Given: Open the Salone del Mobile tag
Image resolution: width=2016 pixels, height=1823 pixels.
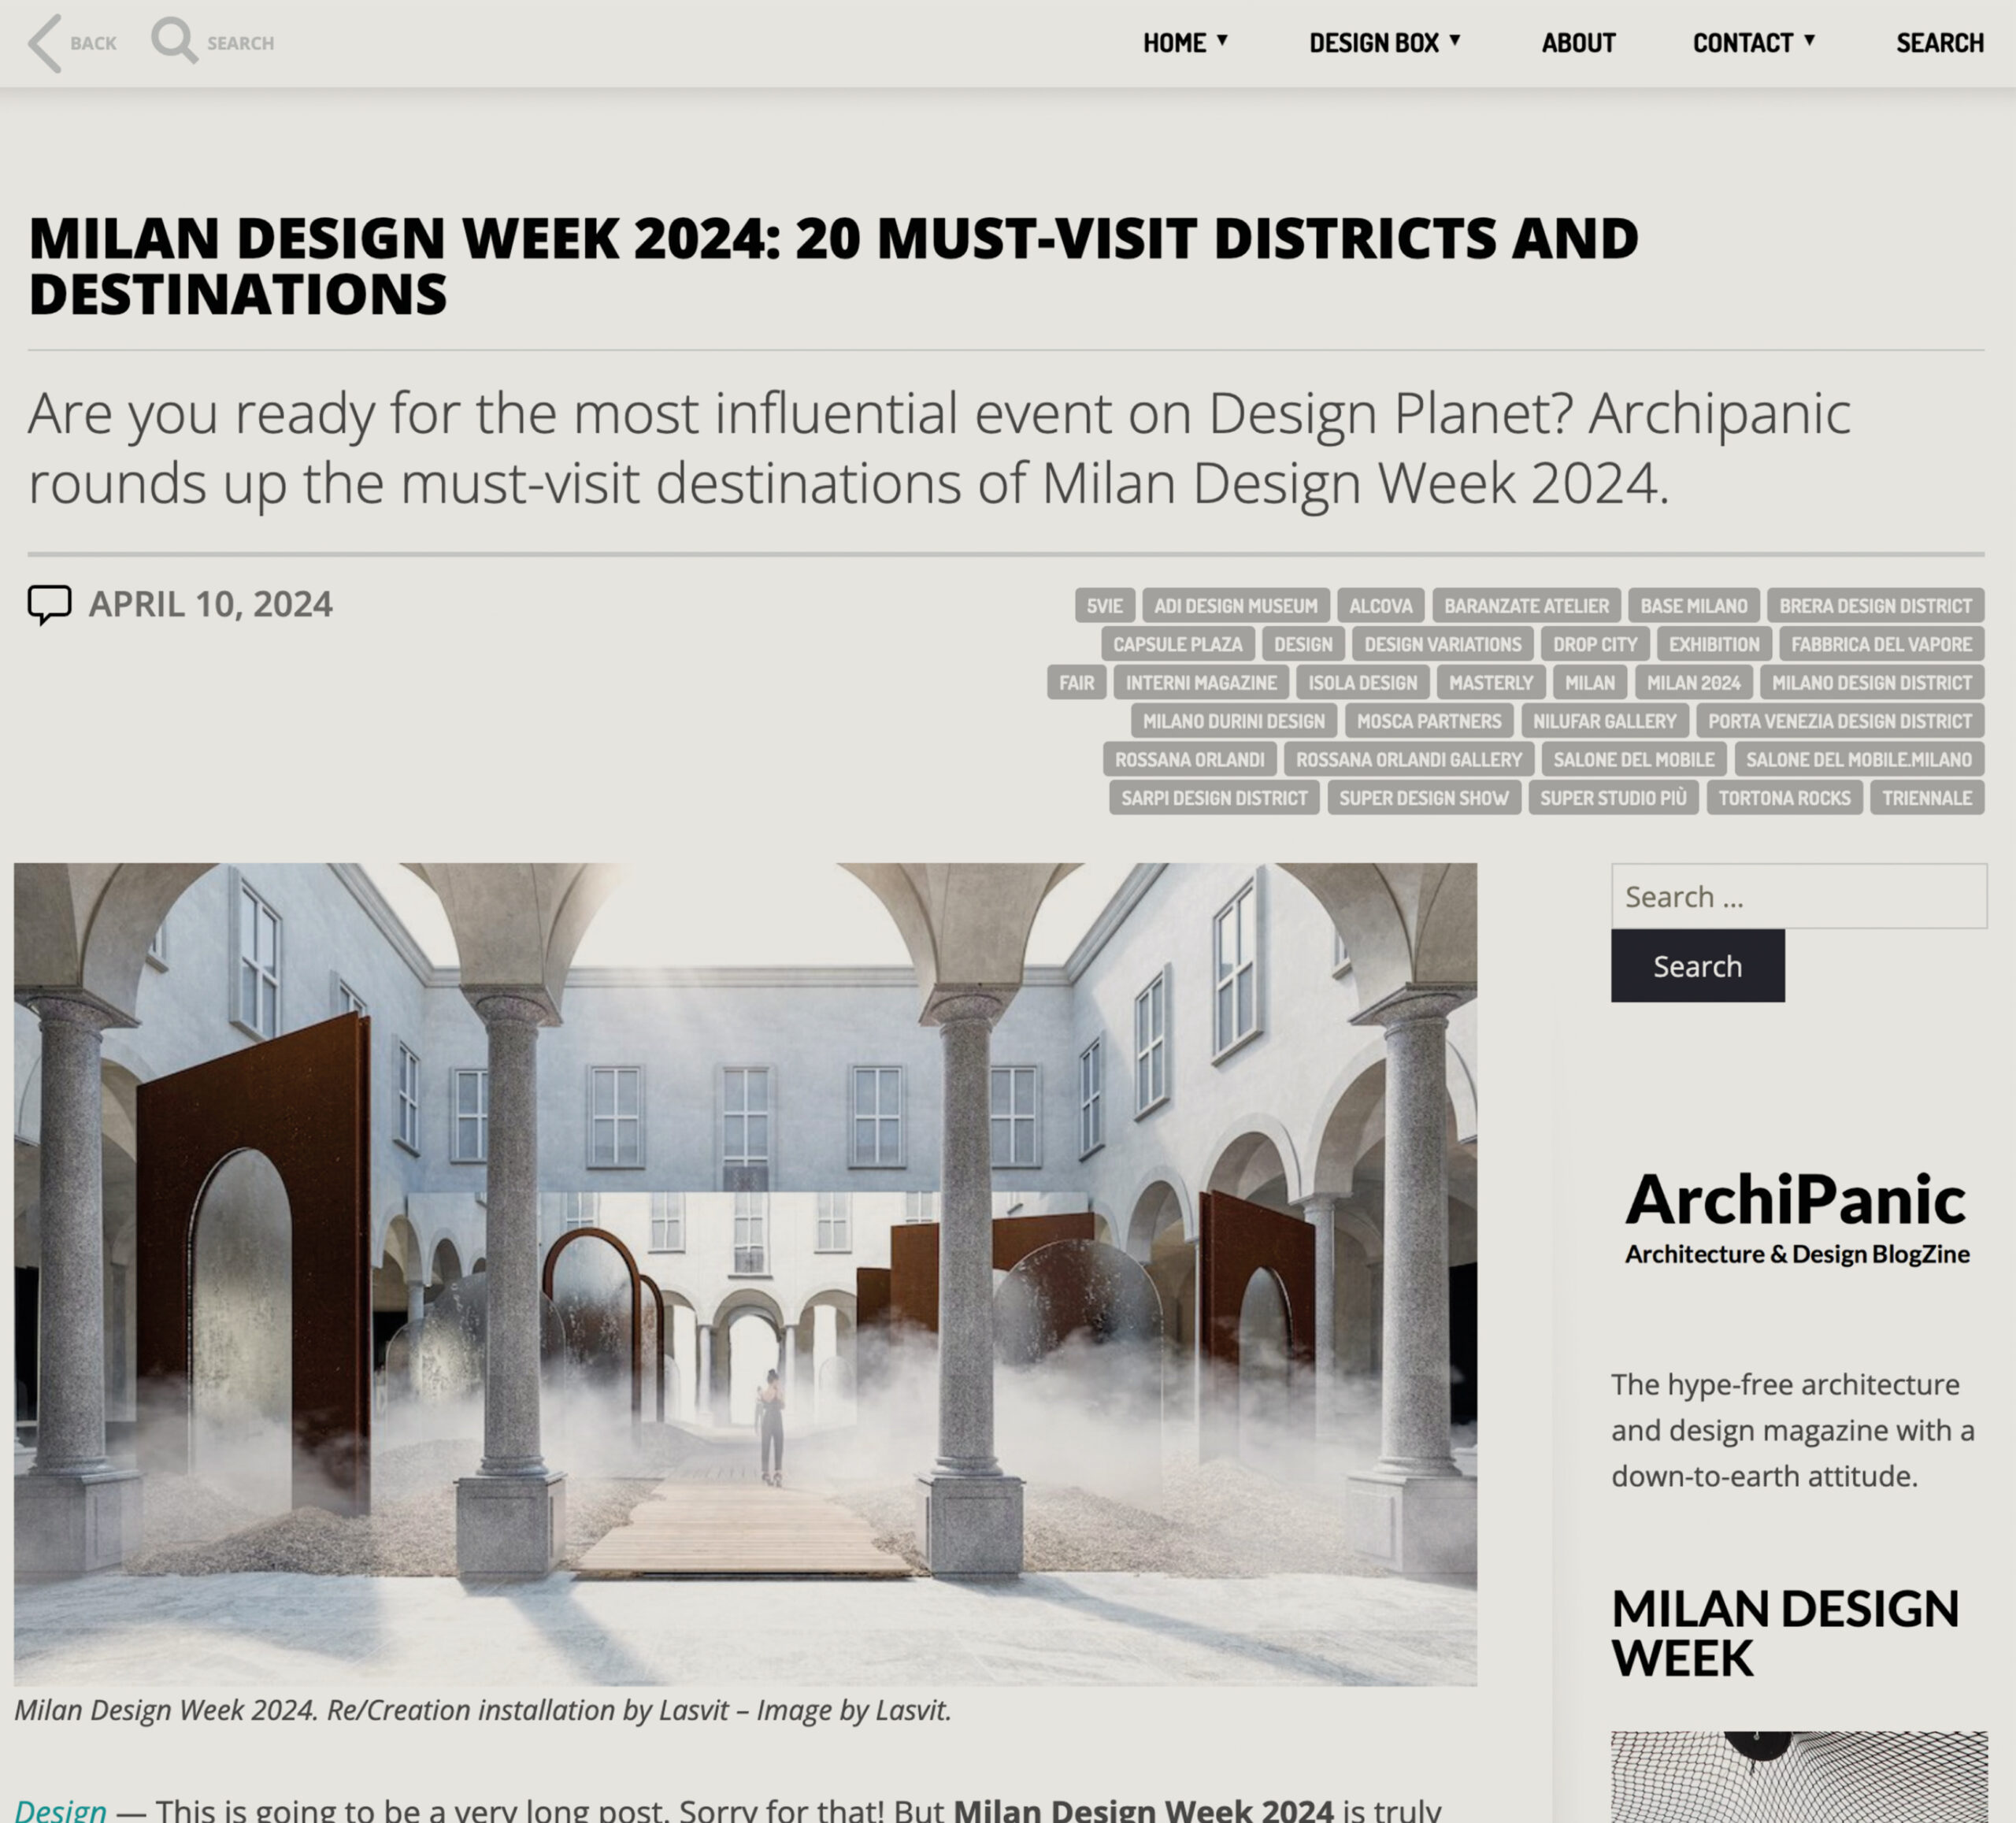Looking at the screenshot, I should click(x=1633, y=759).
